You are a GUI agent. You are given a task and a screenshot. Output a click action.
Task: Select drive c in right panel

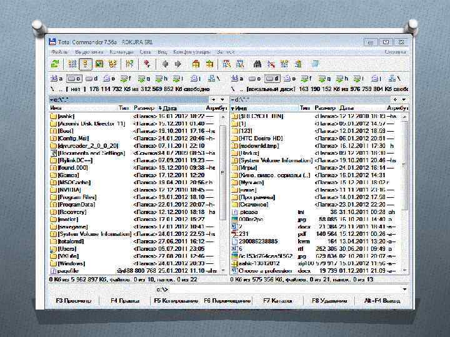pos(255,78)
